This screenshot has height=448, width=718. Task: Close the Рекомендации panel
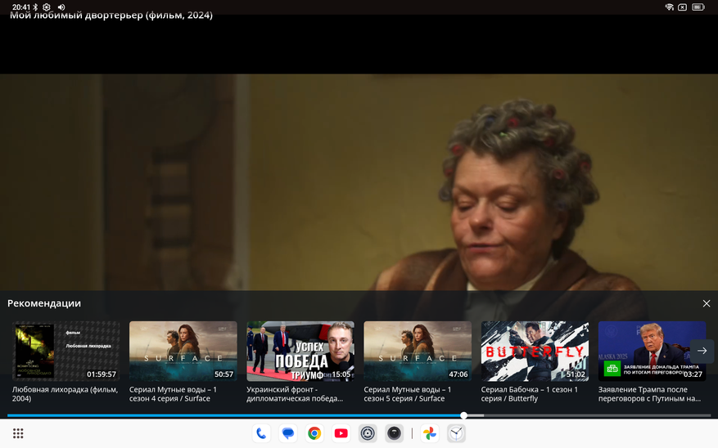pos(706,303)
